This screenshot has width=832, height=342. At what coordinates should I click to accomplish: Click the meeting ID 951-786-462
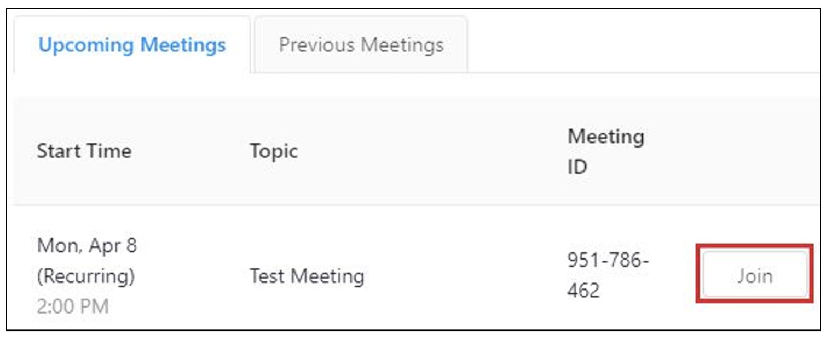pos(608,275)
